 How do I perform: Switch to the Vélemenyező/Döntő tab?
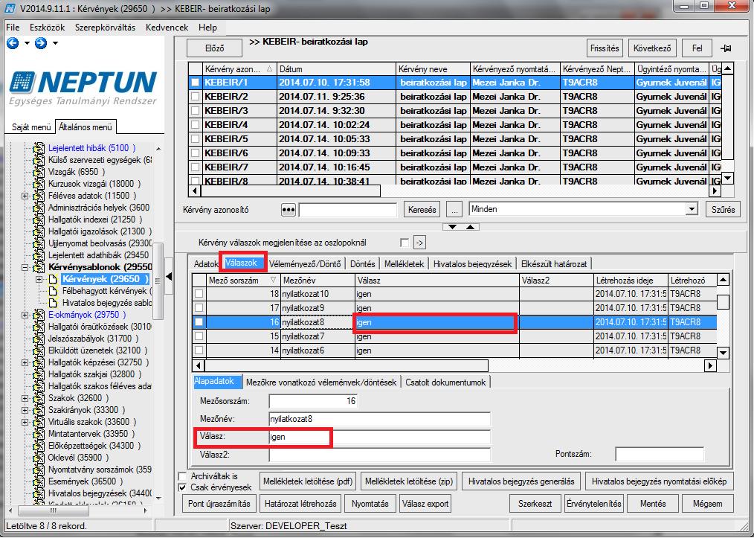click(305, 263)
